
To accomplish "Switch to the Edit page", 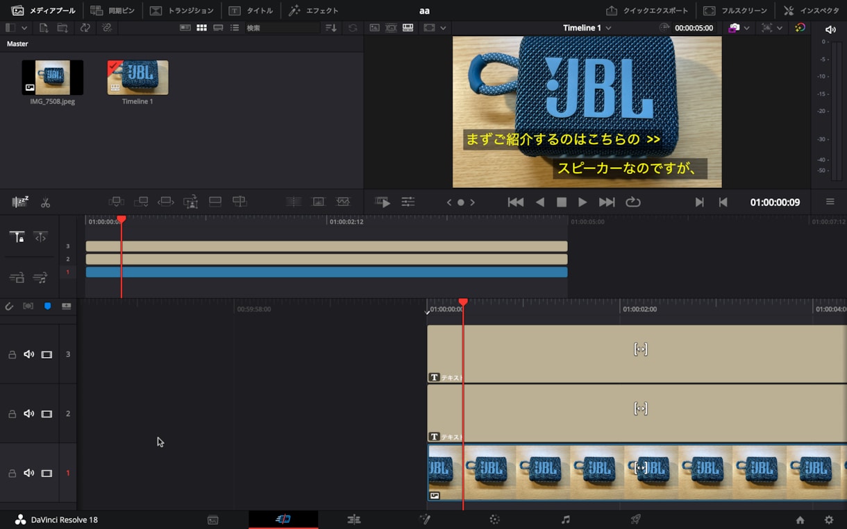I will (353, 519).
